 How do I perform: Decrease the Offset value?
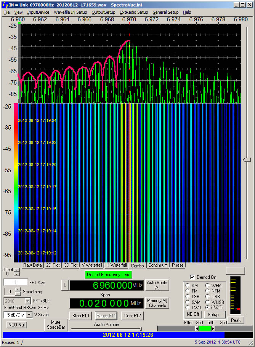[x=17, y=274]
